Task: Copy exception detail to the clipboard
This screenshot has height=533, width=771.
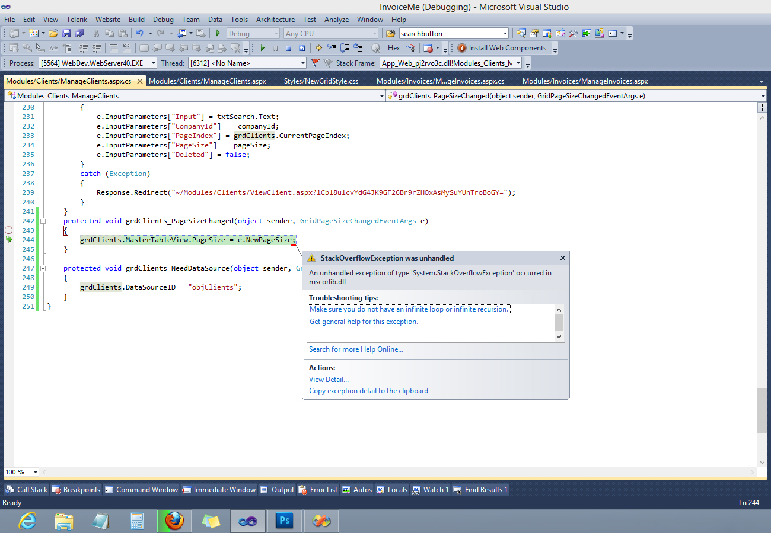Action: pos(368,391)
